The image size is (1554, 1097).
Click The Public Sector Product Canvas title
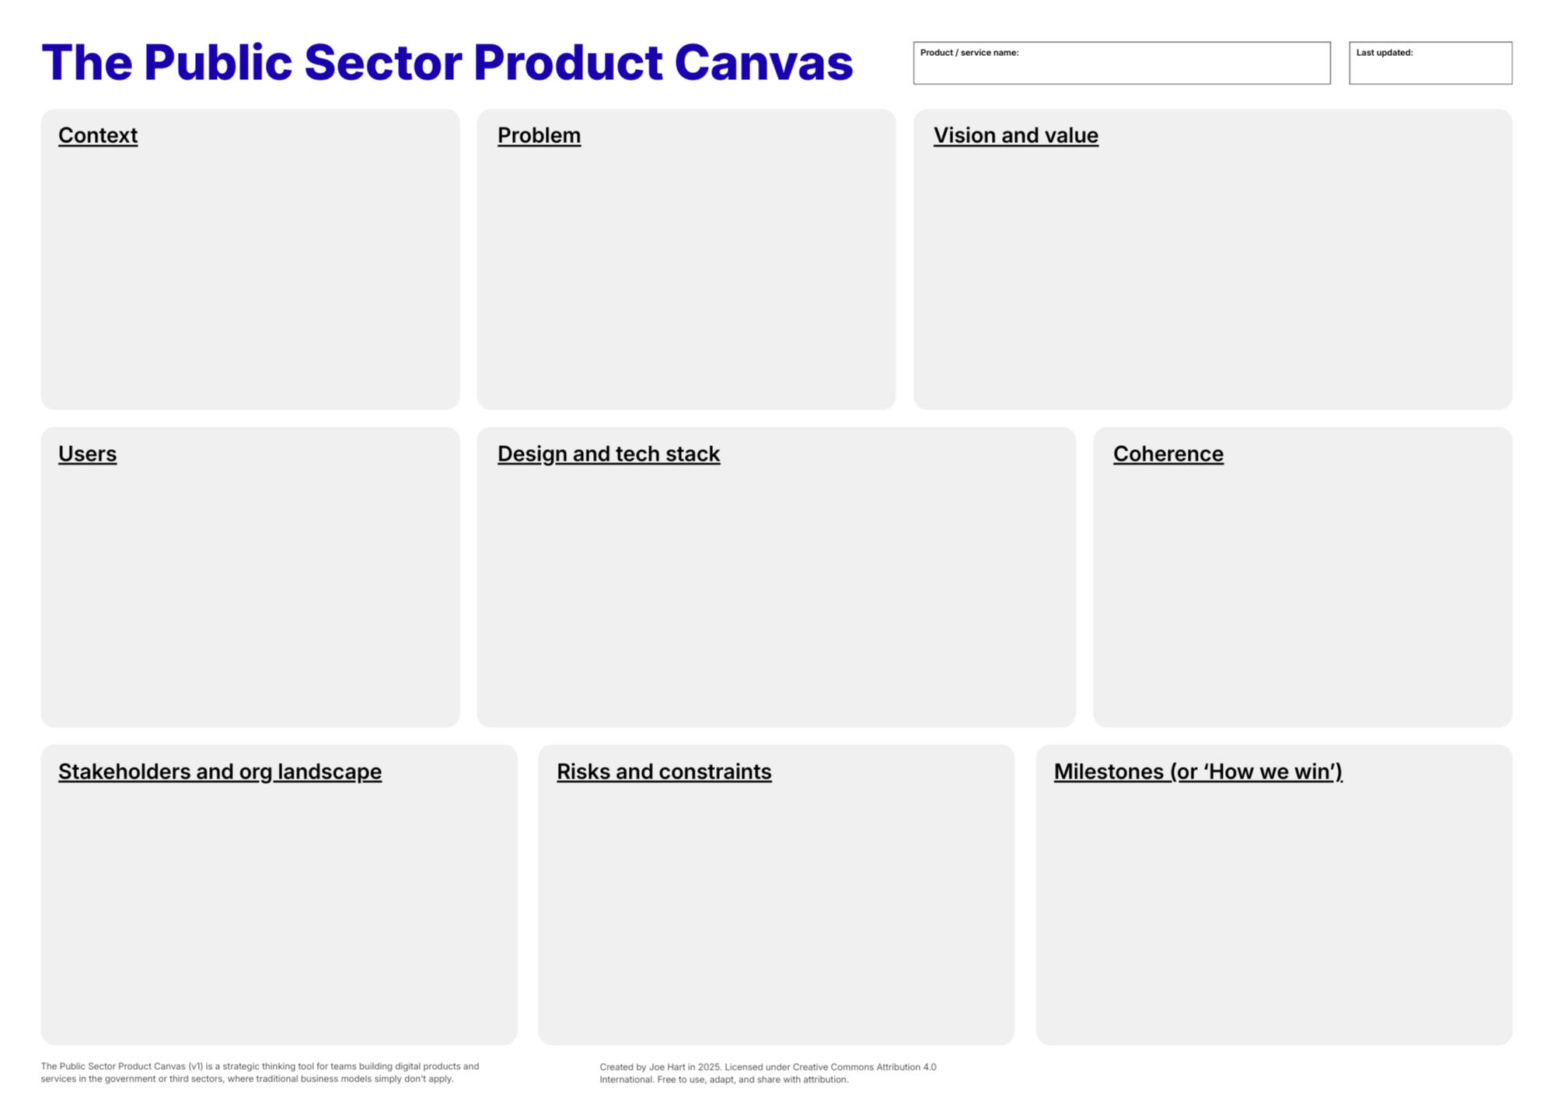[x=447, y=62]
